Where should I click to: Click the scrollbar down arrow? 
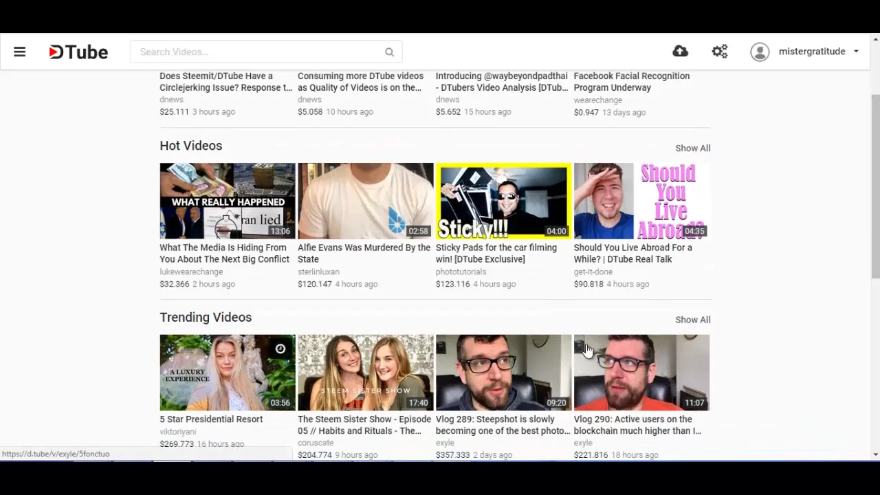click(875, 454)
